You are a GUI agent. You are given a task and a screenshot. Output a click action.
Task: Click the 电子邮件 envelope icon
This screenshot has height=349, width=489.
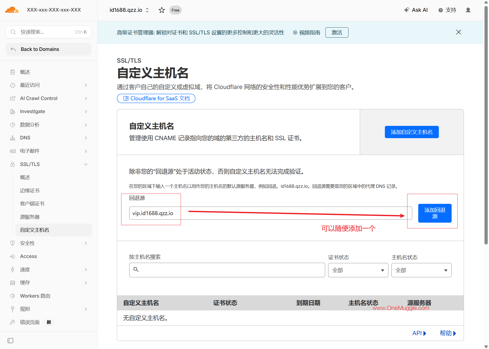point(13,151)
